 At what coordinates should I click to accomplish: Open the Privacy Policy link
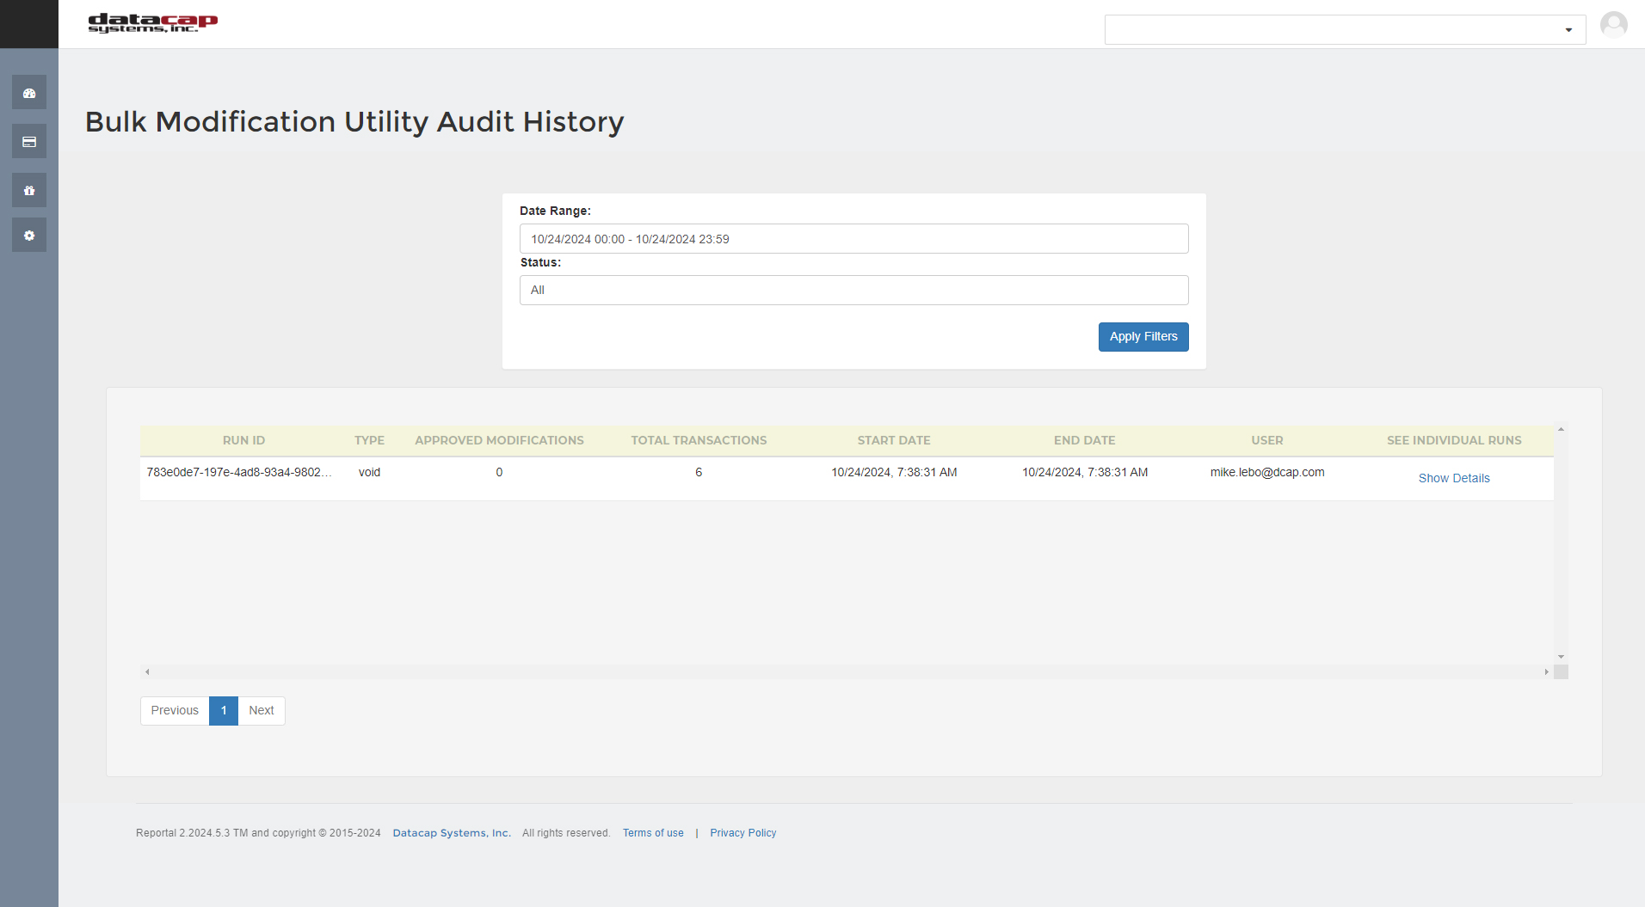742,833
